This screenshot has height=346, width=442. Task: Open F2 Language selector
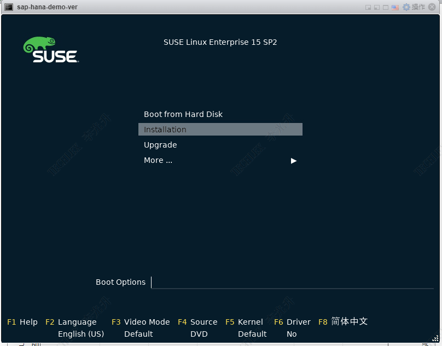(x=71, y=322)
